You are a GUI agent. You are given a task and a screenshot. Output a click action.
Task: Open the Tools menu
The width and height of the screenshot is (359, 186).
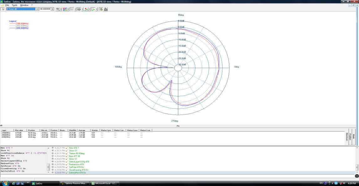coord(14,5)
